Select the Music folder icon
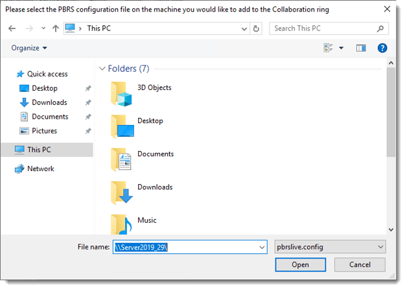 (121, 224)
